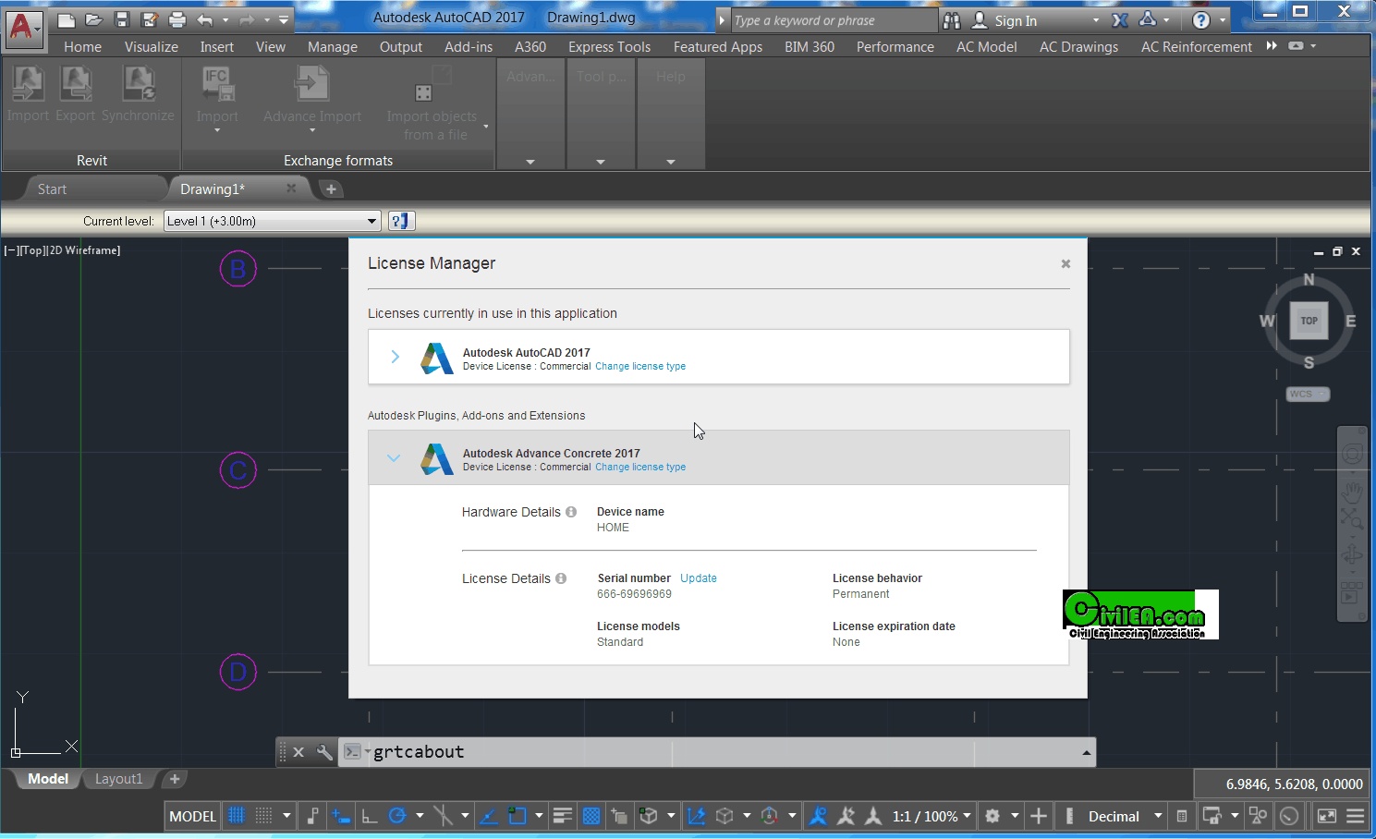Open the annotation scale 1:1 / 100% dropdown
Viewport: 1376px width, 839px height.
pyautogui.click(x=932, y=816)
